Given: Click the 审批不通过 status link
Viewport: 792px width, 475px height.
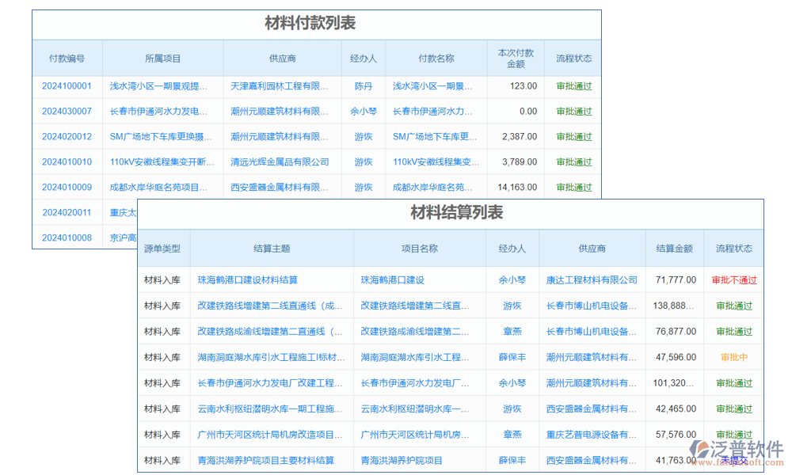Looking at the screenshot, I should point(733,279).
